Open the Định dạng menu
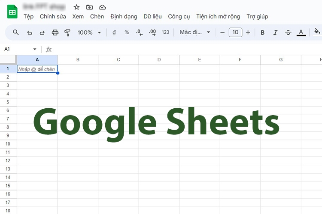The height and width of the screenshot is (214, 322). (124, 17)
